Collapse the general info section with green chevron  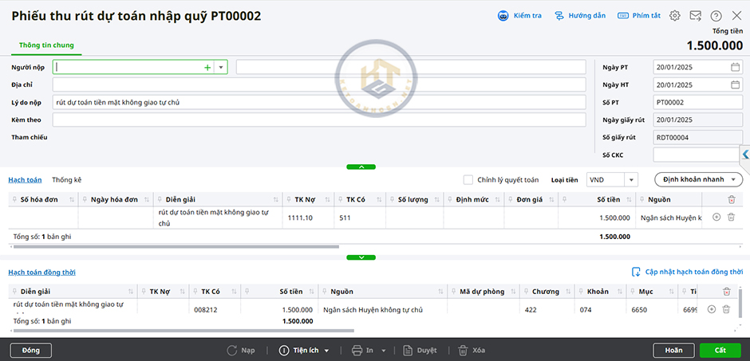point(361,167)
